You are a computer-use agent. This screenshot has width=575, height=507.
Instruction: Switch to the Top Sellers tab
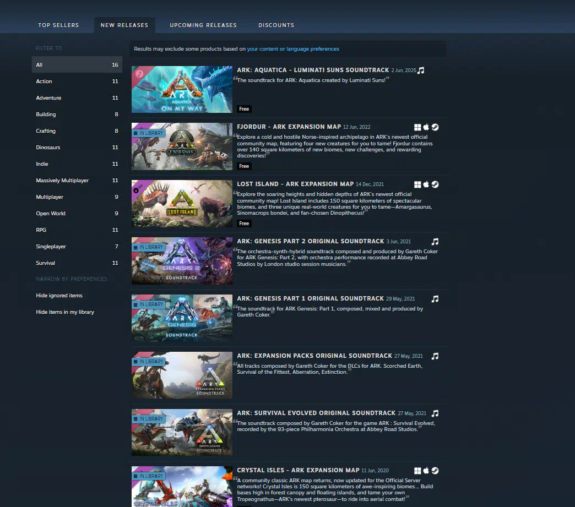click(59, 25)
